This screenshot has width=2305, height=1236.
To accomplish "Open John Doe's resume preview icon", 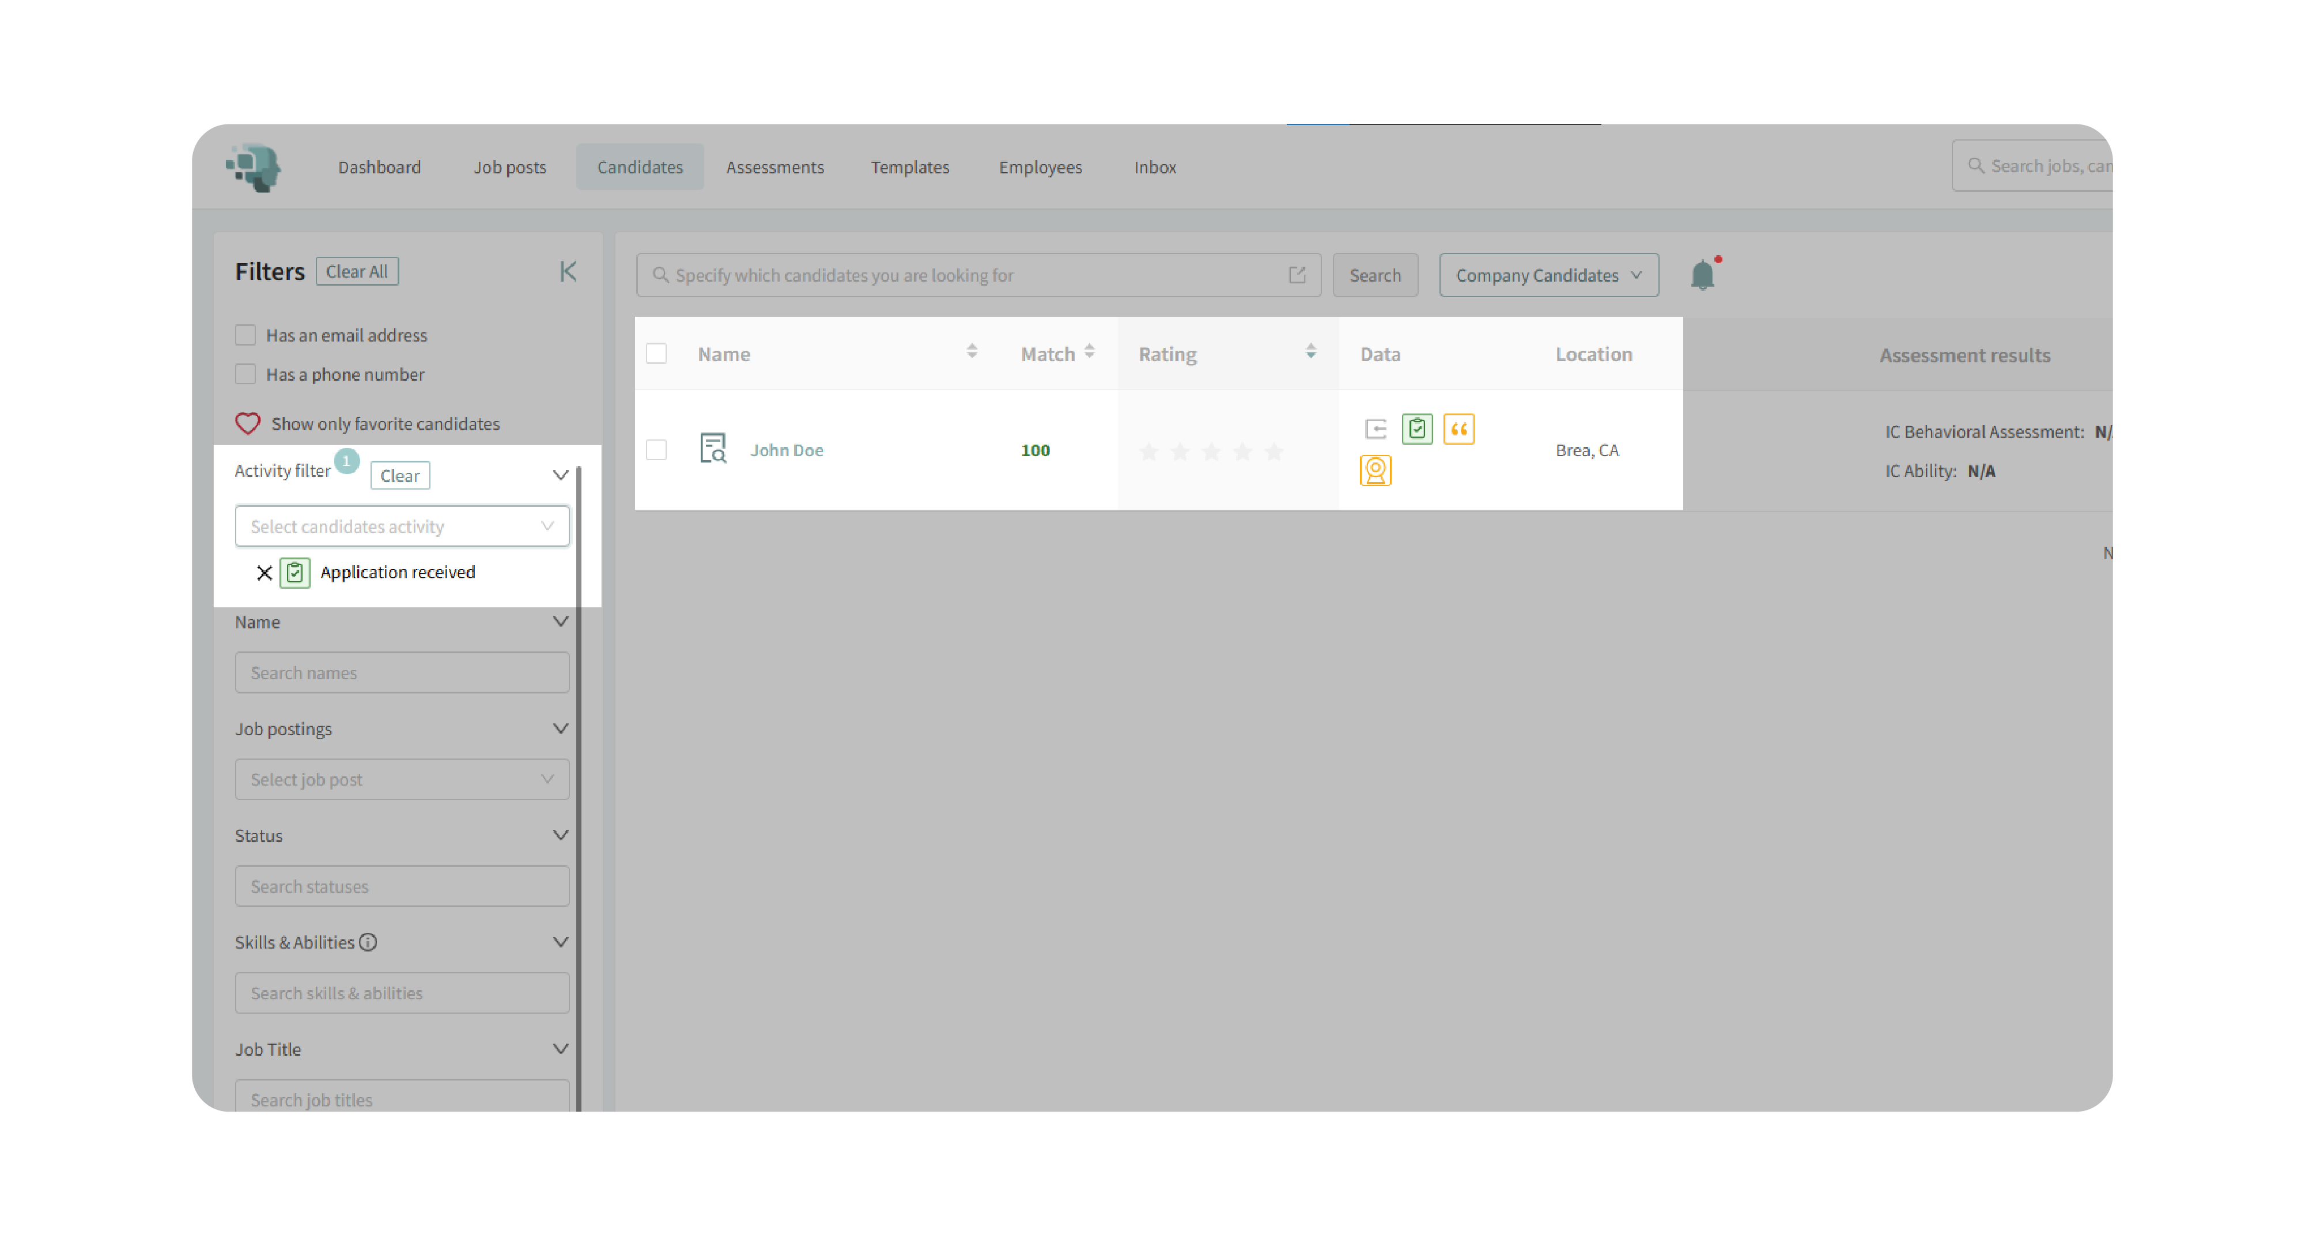I will point(712,448).
